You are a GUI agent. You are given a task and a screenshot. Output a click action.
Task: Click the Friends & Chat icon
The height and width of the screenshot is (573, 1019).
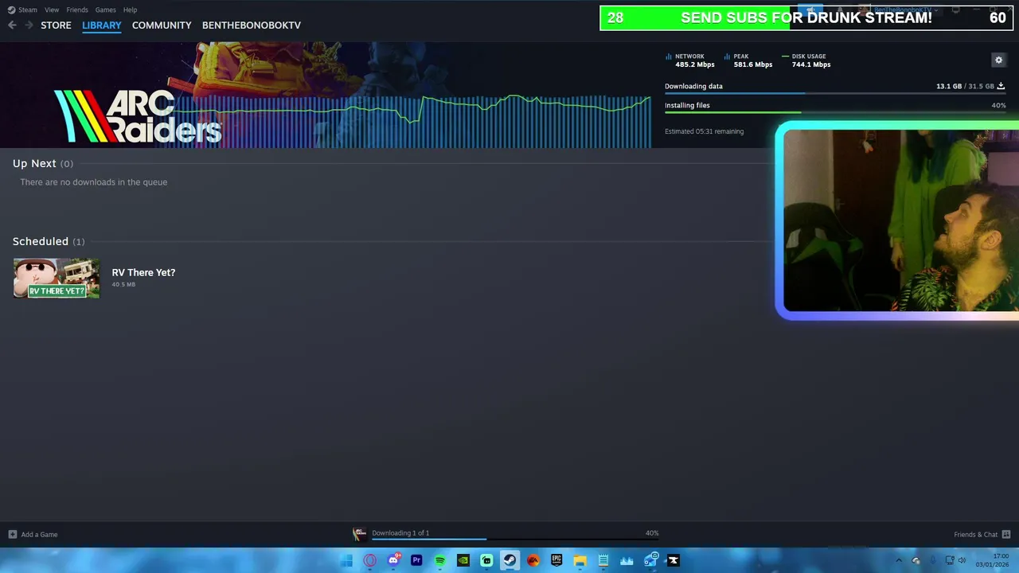(x=1006, y=534)
